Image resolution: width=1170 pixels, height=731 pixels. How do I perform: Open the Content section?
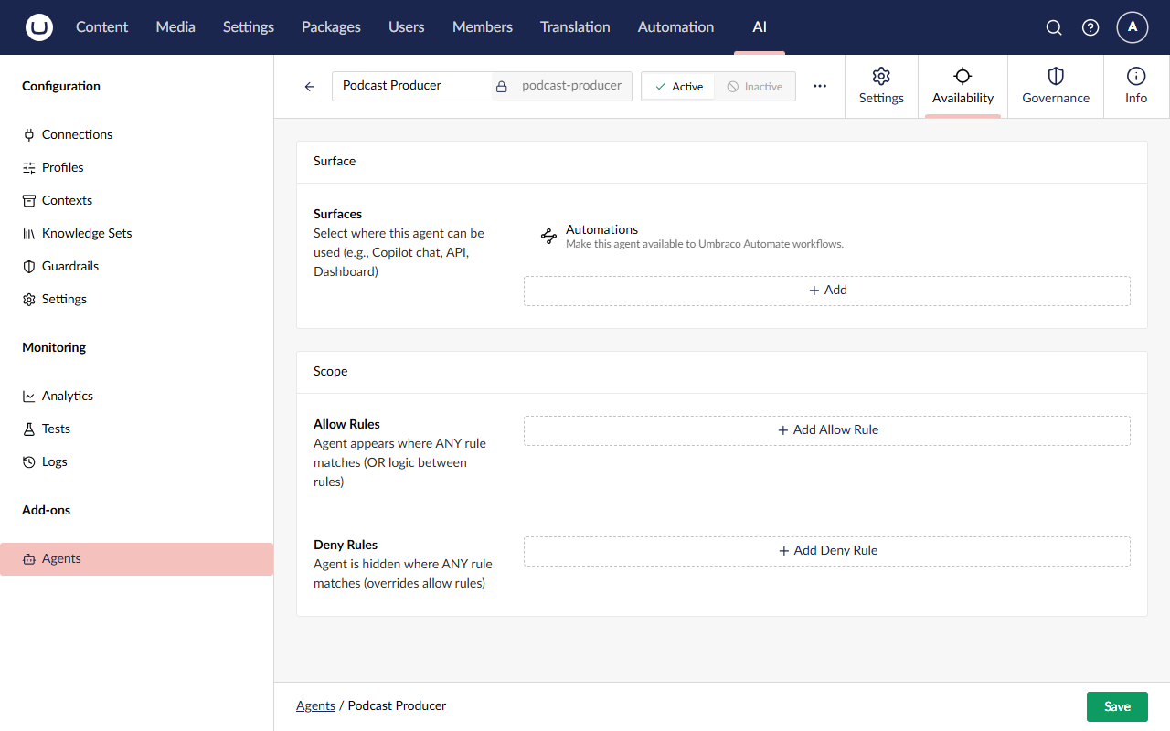[101, 27]
